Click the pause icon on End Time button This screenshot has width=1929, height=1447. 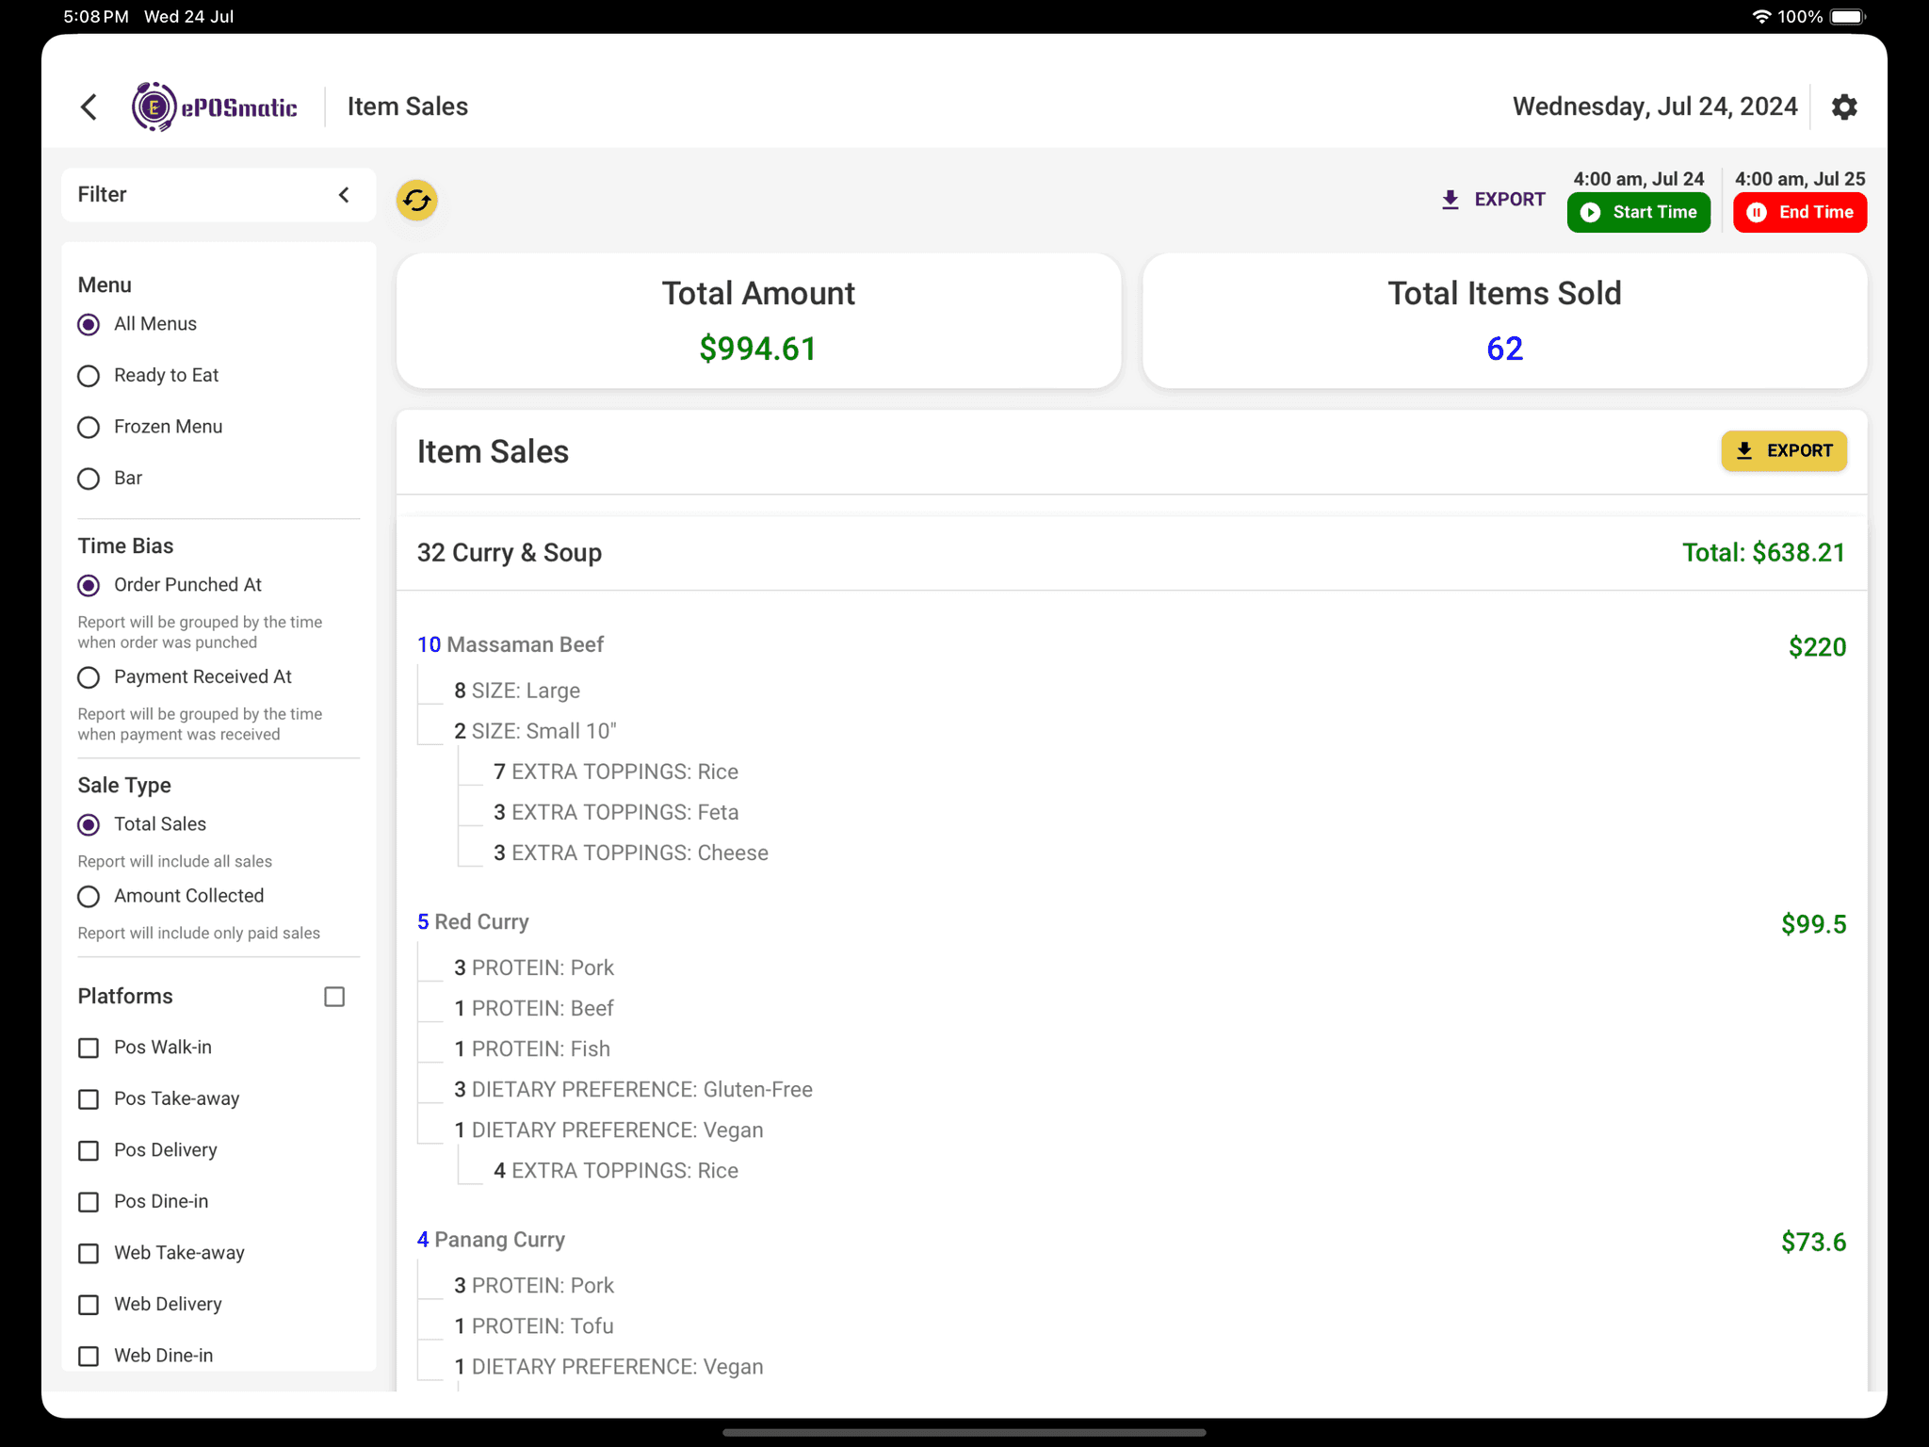pos(1758,212)
